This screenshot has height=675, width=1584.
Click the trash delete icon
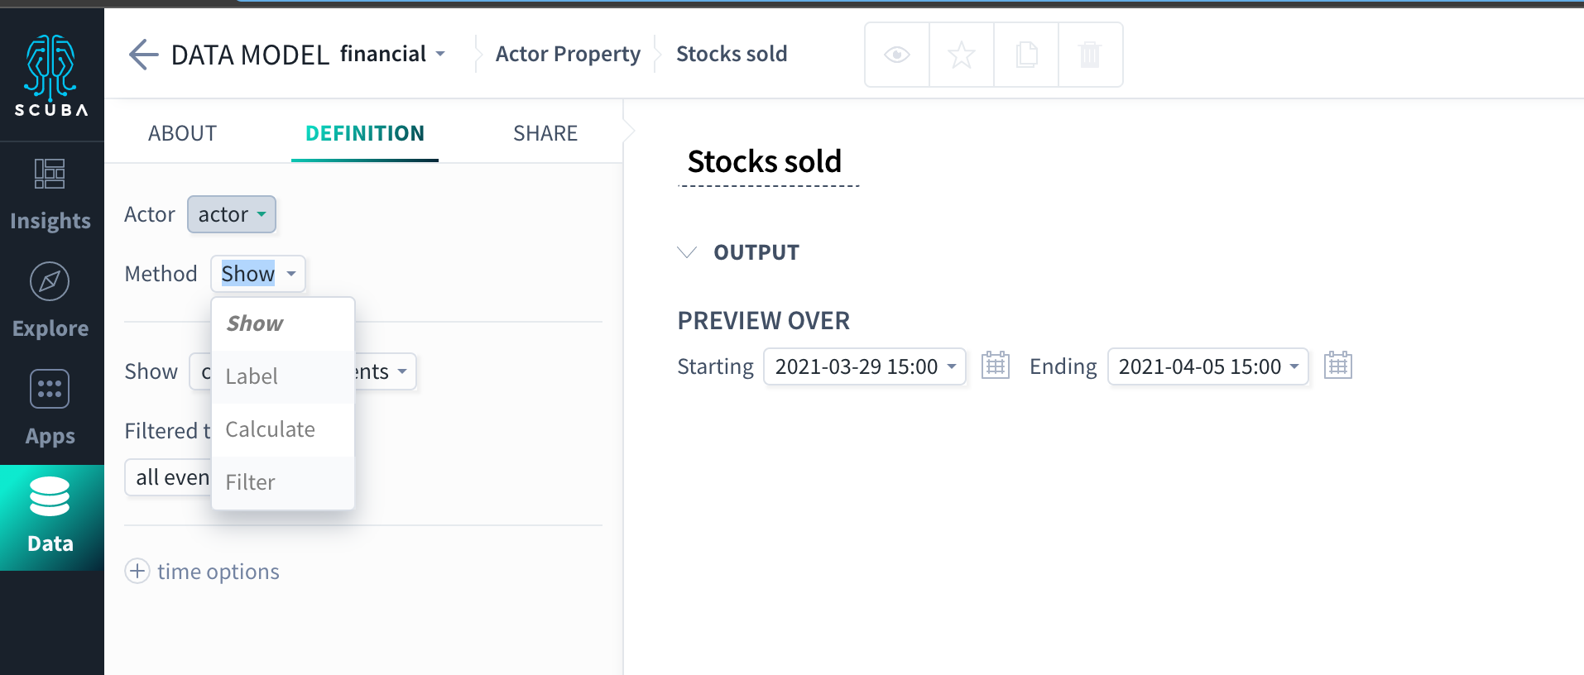pyautogui.click(x=1091, y=55)
